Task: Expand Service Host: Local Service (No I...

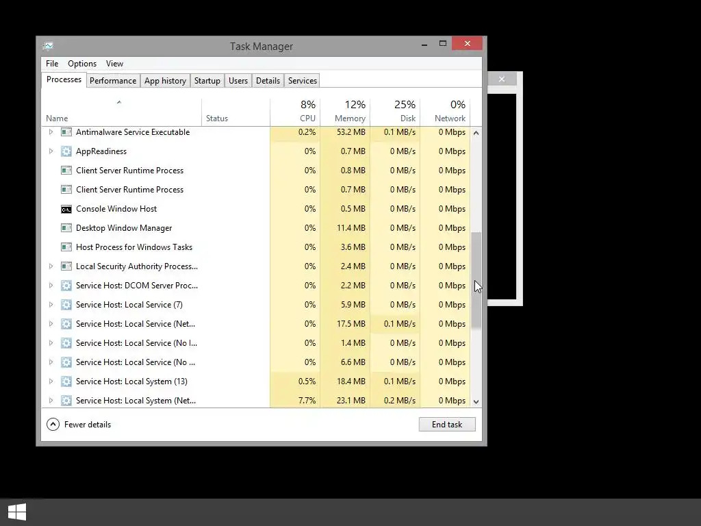Action: (51, 343)
